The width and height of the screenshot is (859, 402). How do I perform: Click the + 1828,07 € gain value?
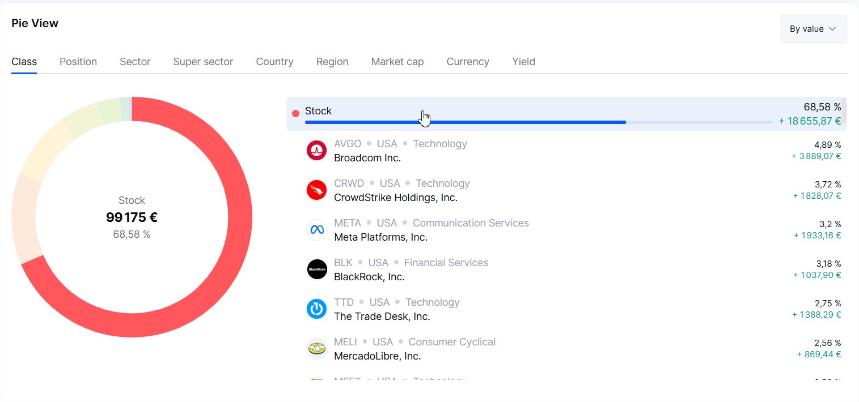(x=817, y=196)
